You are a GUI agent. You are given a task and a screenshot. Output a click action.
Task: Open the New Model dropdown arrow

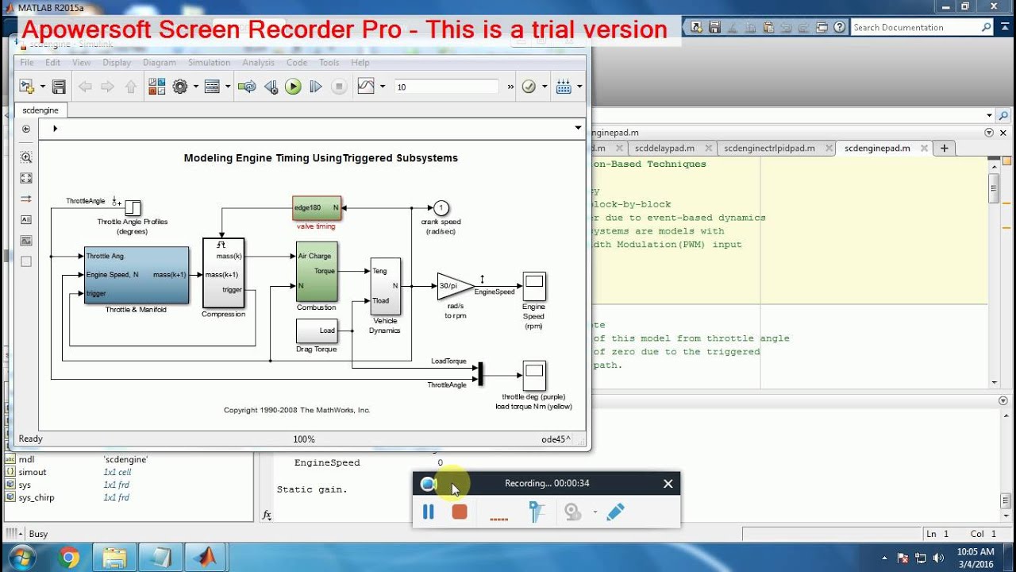pos(42,87)
